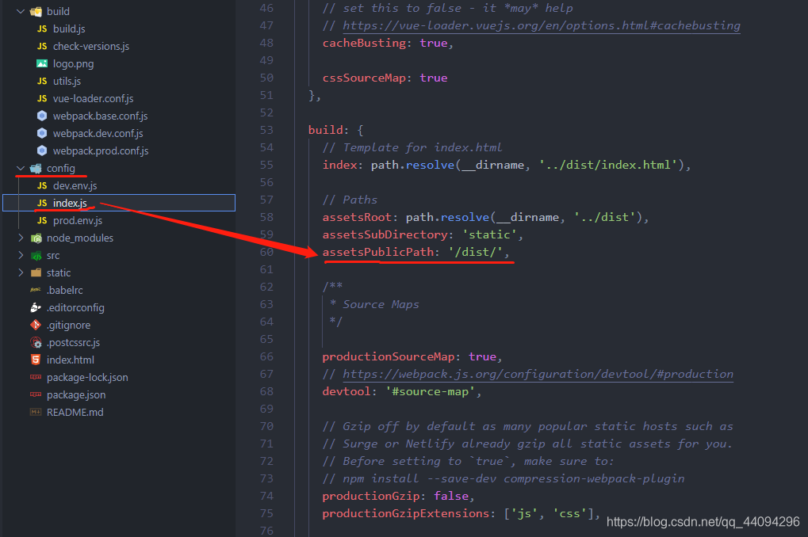Screen dimensions: 808x537
Task: Open README.md file
Action: (75, 412)
